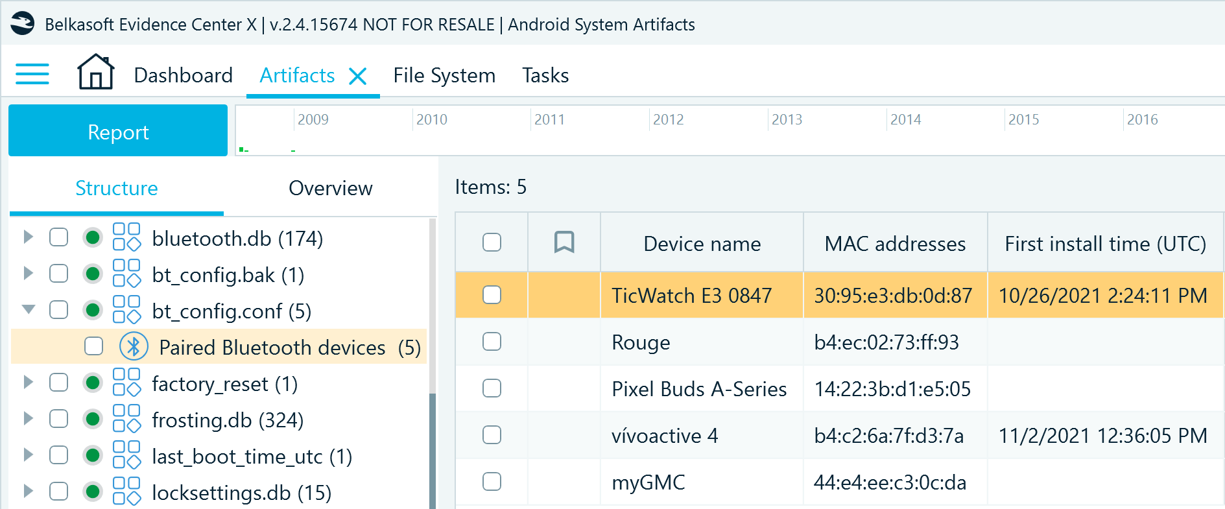
Task: Select the myGMC device name cell
Action: point(702,482)
